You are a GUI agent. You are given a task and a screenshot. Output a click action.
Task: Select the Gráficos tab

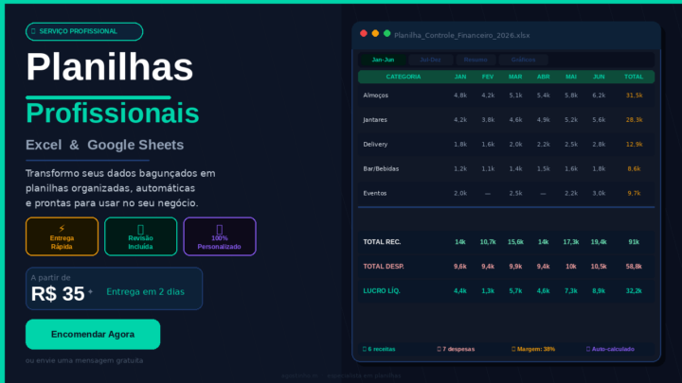tap(523, 60)
